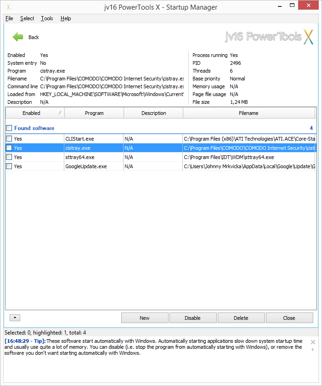
Task: Dismiss the tip message with the X icon
Action: [x=313, y=342]
